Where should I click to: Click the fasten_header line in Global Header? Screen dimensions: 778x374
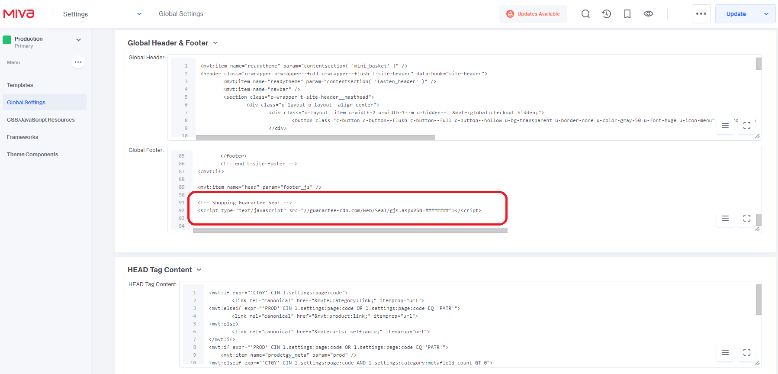330,81
